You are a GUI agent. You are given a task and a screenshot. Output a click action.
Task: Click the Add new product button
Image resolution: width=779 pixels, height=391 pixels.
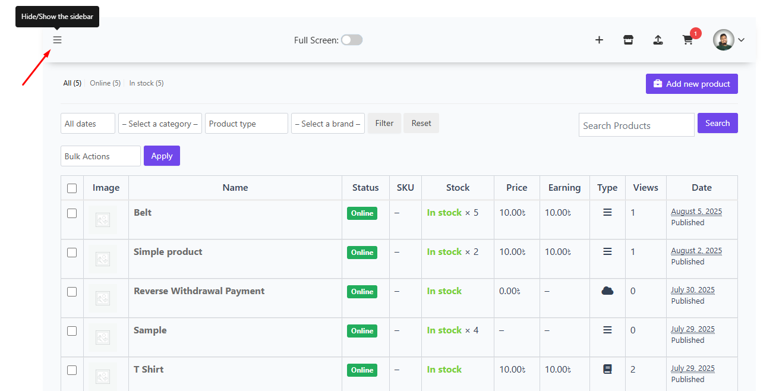[x=692, y=84]
